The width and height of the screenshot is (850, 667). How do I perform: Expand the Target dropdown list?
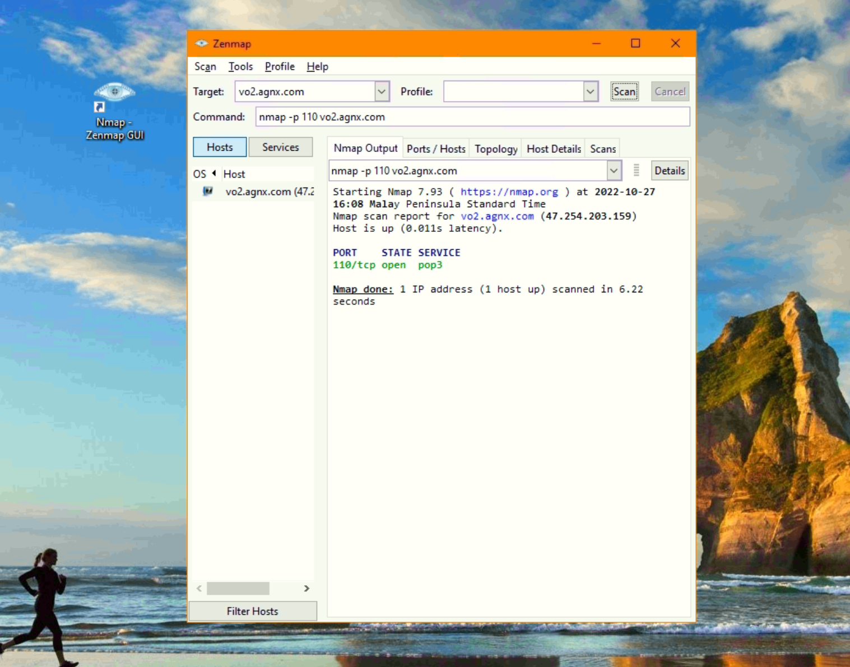click(x=382, y=91)
